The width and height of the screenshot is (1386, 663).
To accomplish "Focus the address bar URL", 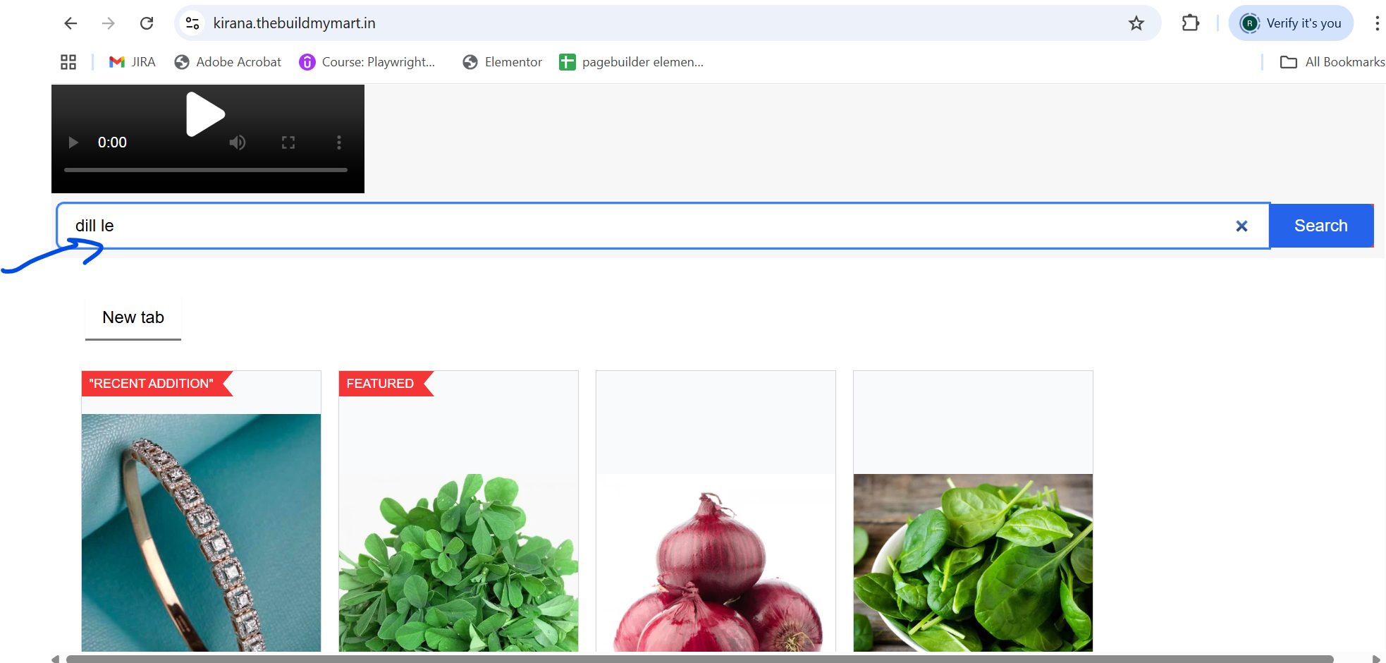I will click(295, 23).
